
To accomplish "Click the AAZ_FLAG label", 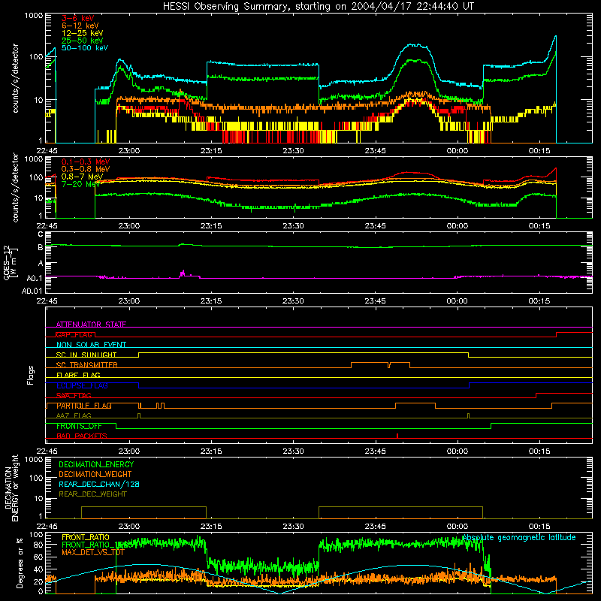I will (x=74, y=415).
